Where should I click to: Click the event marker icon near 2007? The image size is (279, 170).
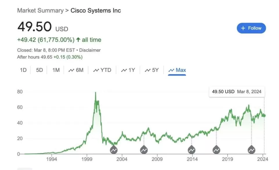(144, 150)
